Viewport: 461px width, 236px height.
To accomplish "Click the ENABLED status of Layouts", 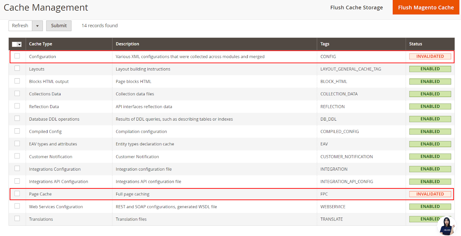I will 430,69.
